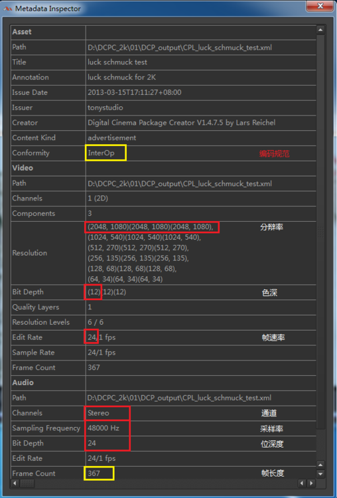Screen dimensions: 337x498
Task: Click the vertical scrollbar thumb
Action: tap(320, 232)
